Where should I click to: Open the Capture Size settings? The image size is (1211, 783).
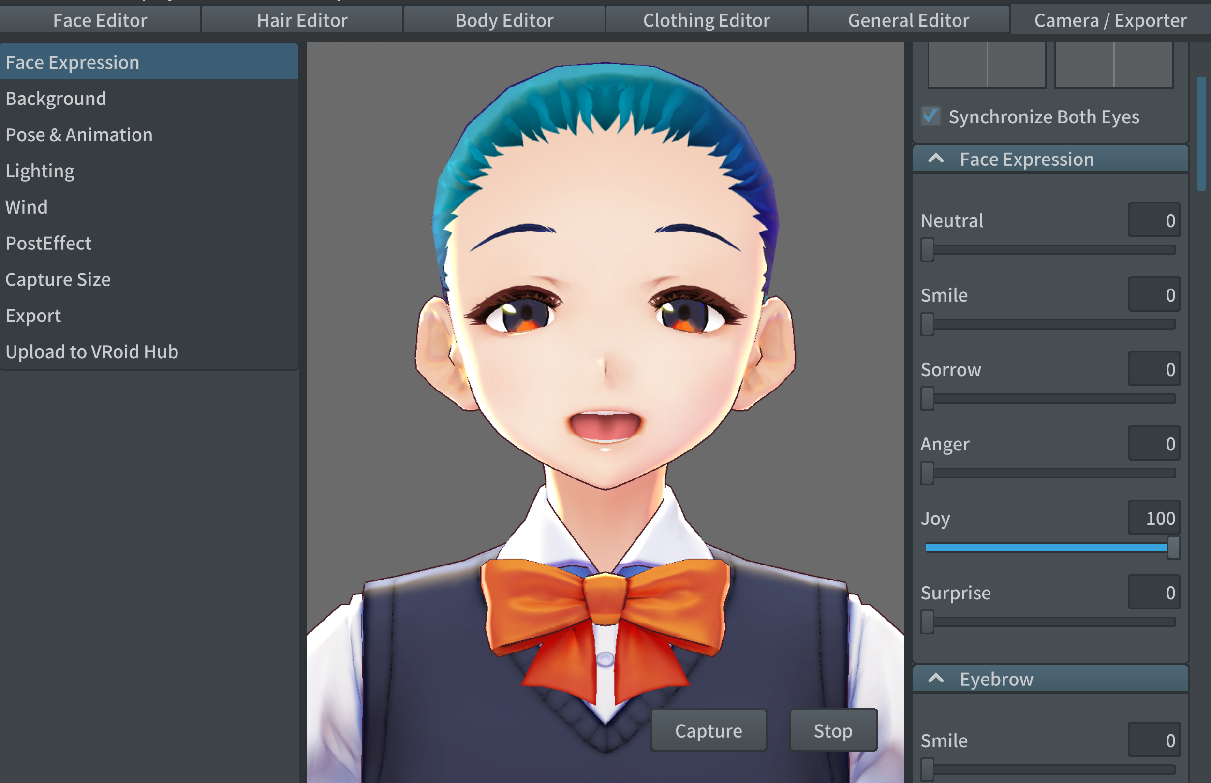pos(58,278)
